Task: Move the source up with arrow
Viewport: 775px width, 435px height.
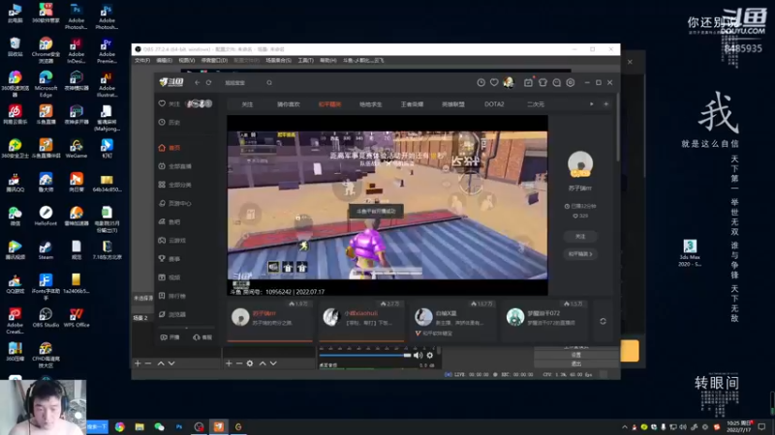Action: tap(263, 363)
